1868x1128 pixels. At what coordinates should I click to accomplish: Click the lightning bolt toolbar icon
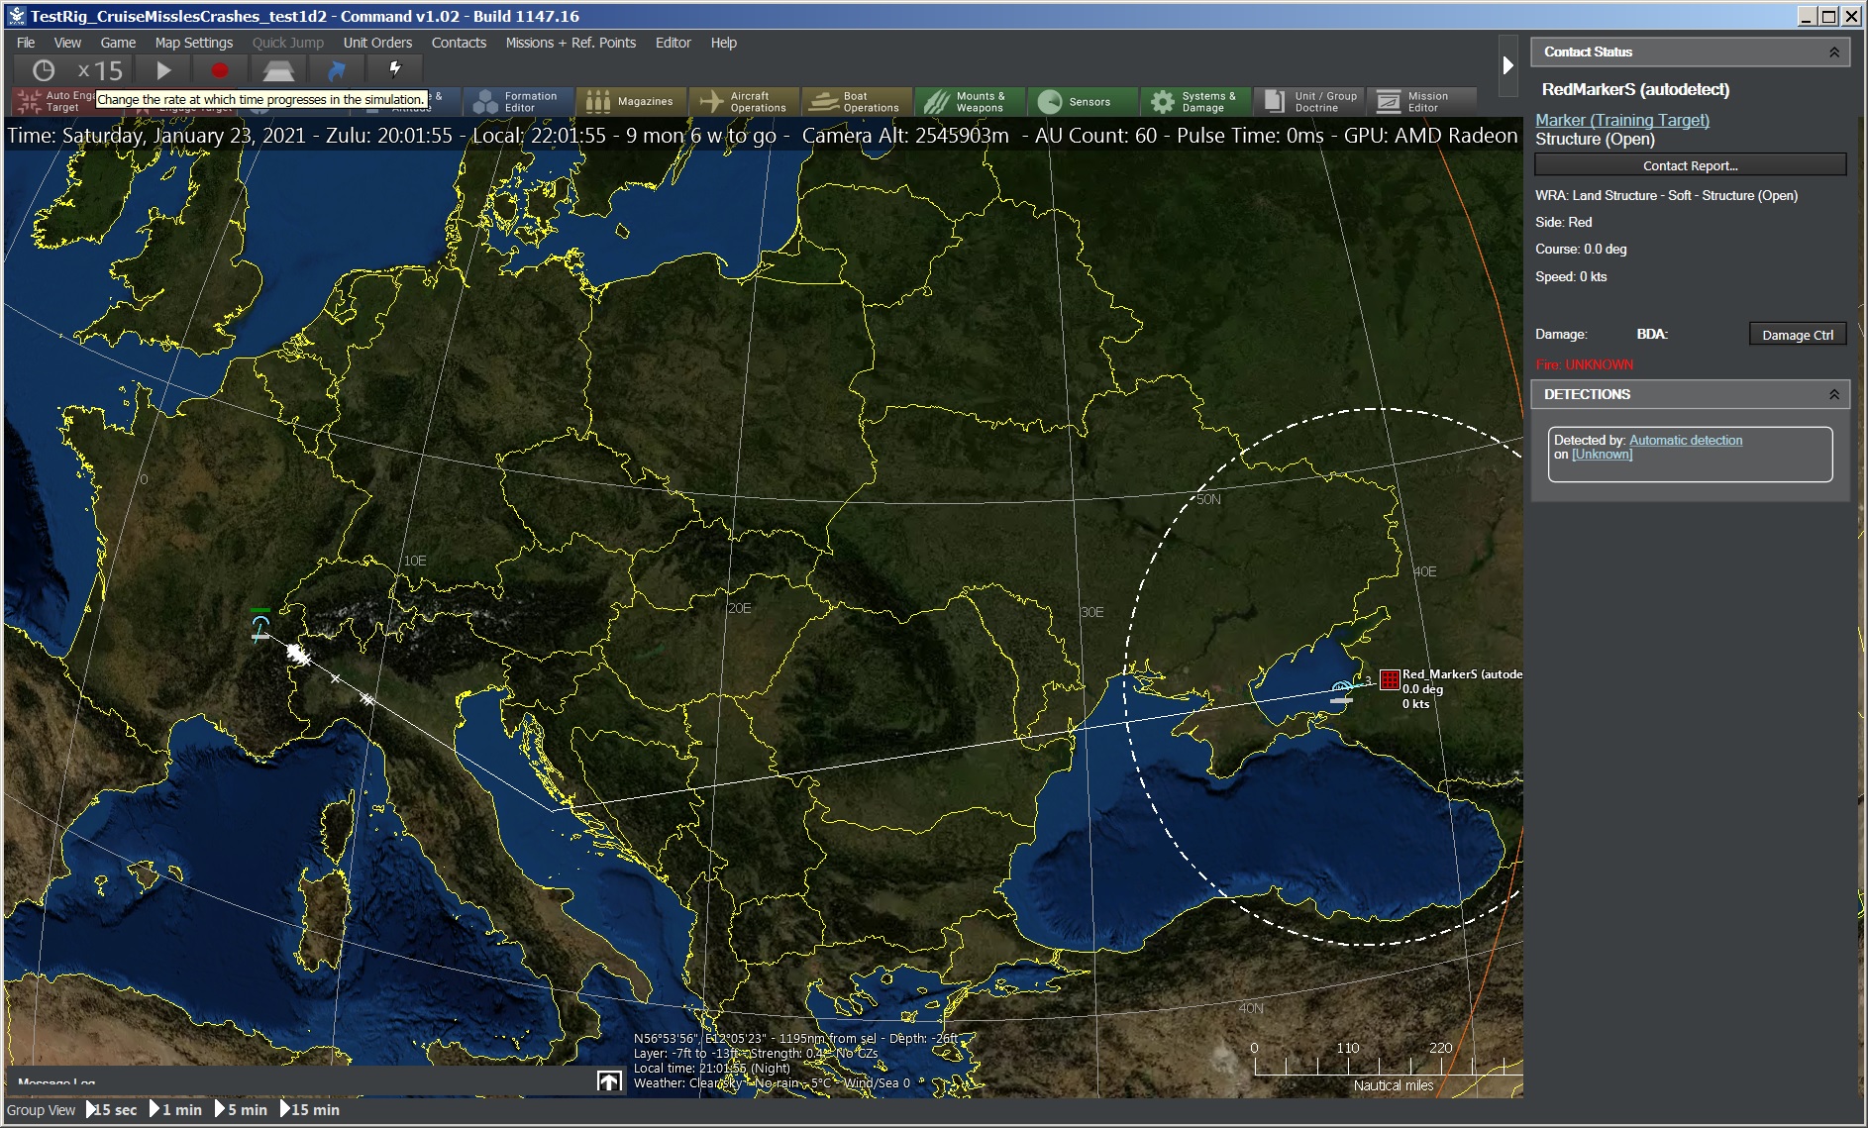point(394,68)
